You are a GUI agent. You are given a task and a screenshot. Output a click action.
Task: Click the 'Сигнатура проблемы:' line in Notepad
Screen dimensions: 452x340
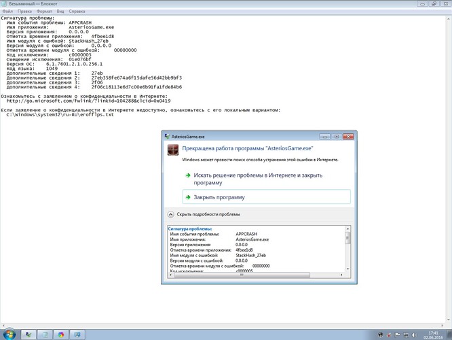pyautogui.click(x=27, y=18)
